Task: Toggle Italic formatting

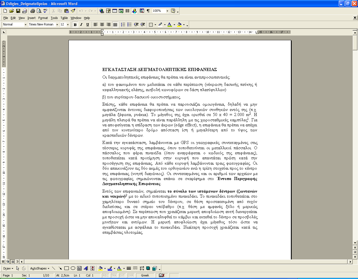Action: click(x=81, y=25)
